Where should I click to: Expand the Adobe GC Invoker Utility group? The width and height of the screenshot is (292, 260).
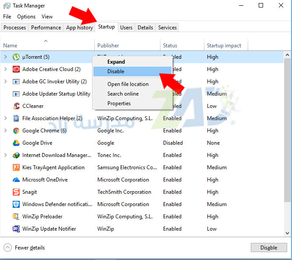(6, 82)
